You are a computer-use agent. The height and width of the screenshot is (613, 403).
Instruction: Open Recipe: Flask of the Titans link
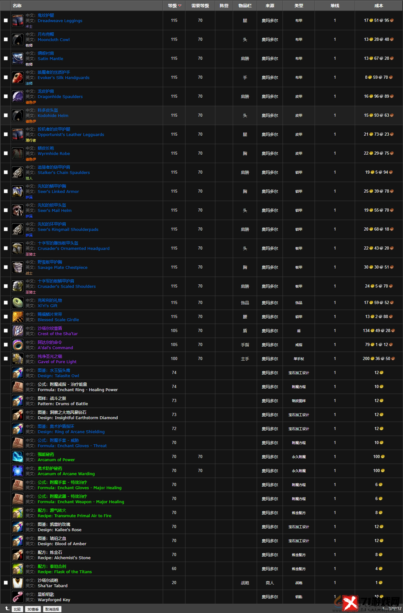click(65, 572)
